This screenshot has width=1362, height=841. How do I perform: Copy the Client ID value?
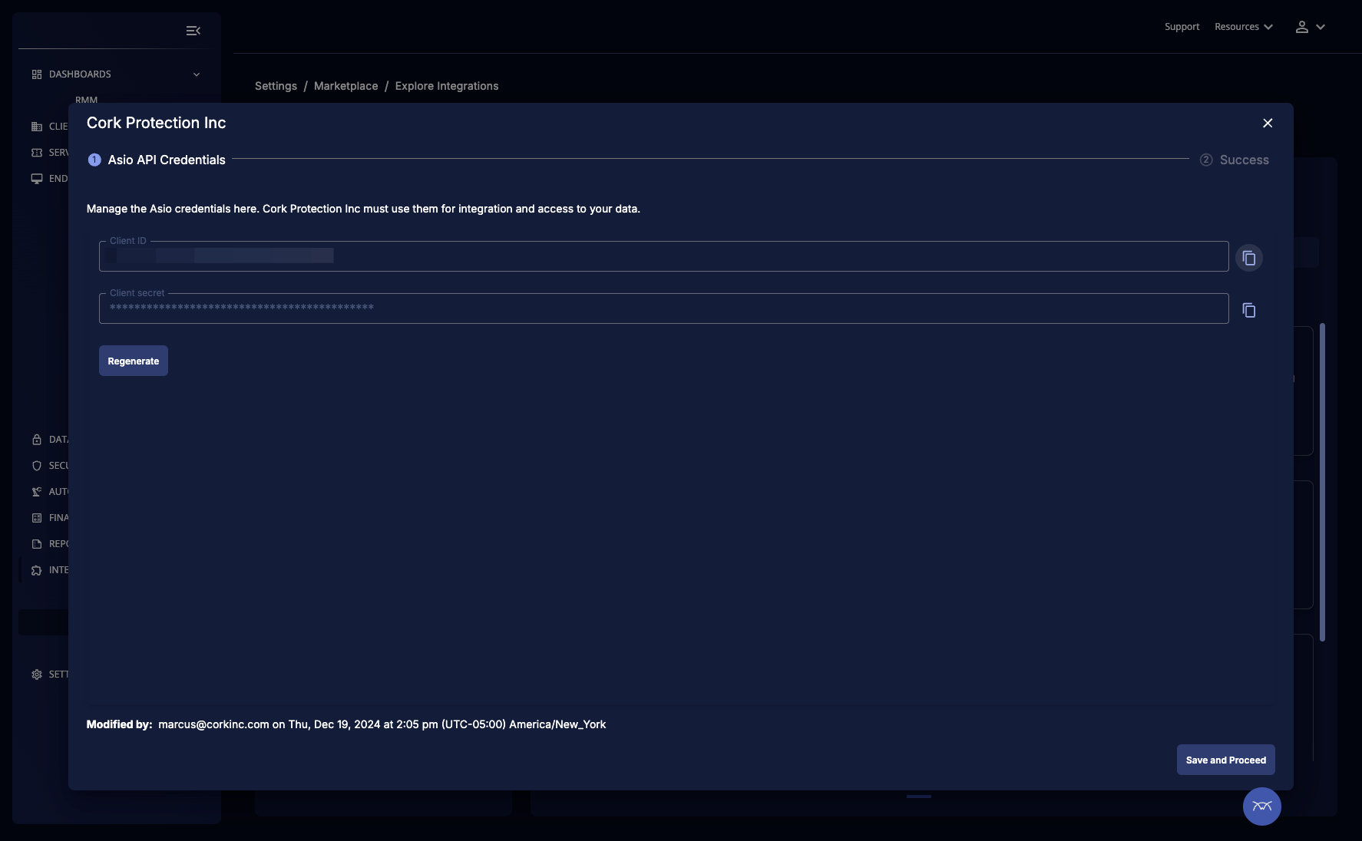[1249, 258]
